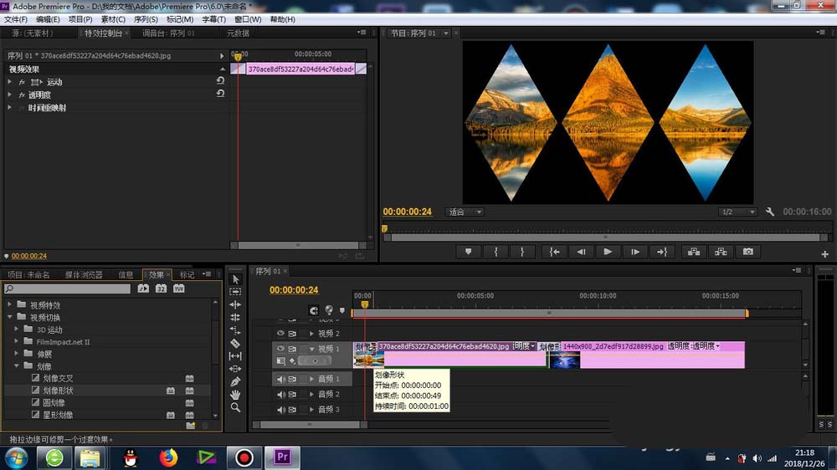Select the Pen tool
837x470 pixels.
coord(235,381)
